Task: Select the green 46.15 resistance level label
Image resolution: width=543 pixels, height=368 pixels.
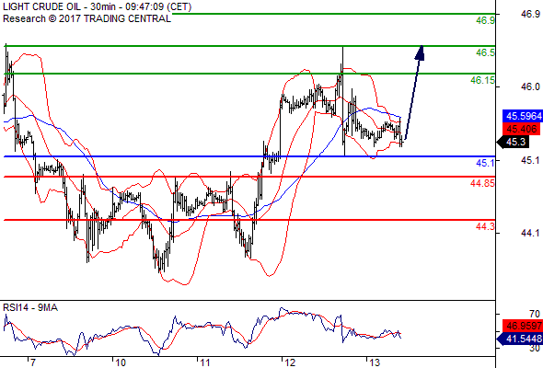Action: click(482, 80)
